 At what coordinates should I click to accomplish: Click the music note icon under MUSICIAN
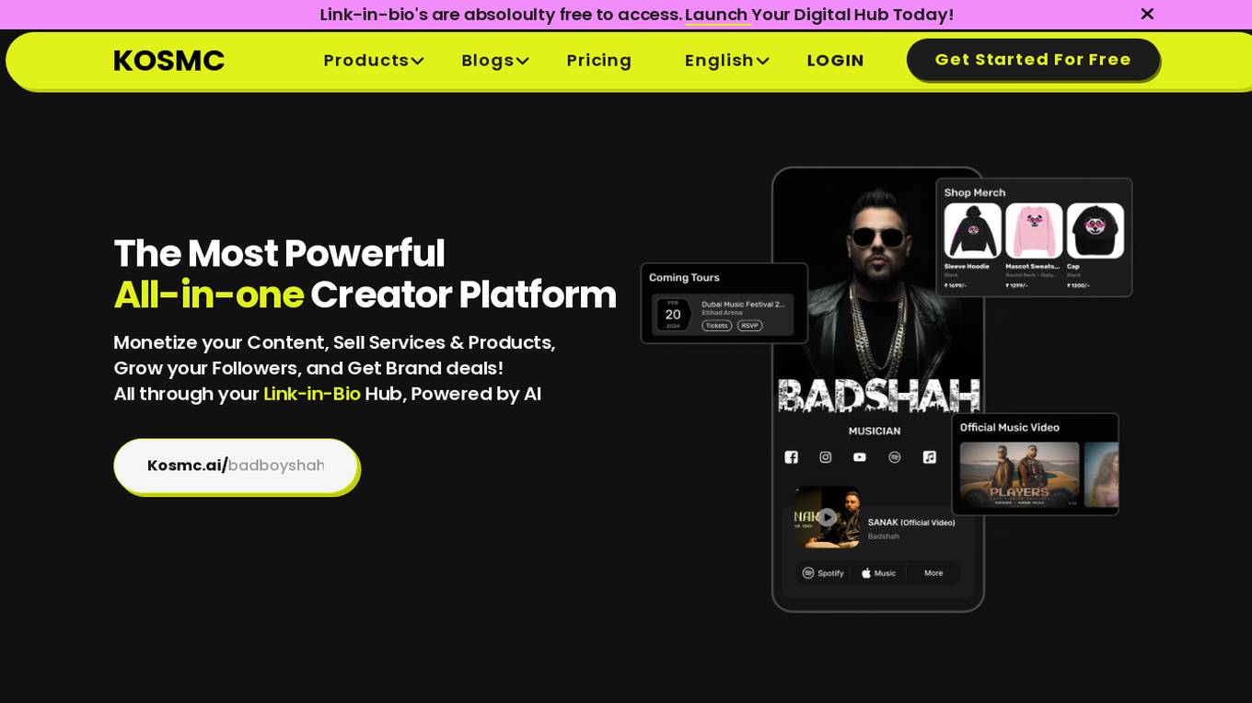pyautogui.click(x=930, y=457)
